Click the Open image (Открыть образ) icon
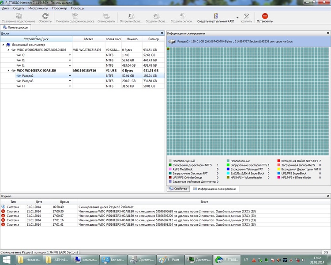This screenshot has height=265, width=331. [x=130, y=16]
